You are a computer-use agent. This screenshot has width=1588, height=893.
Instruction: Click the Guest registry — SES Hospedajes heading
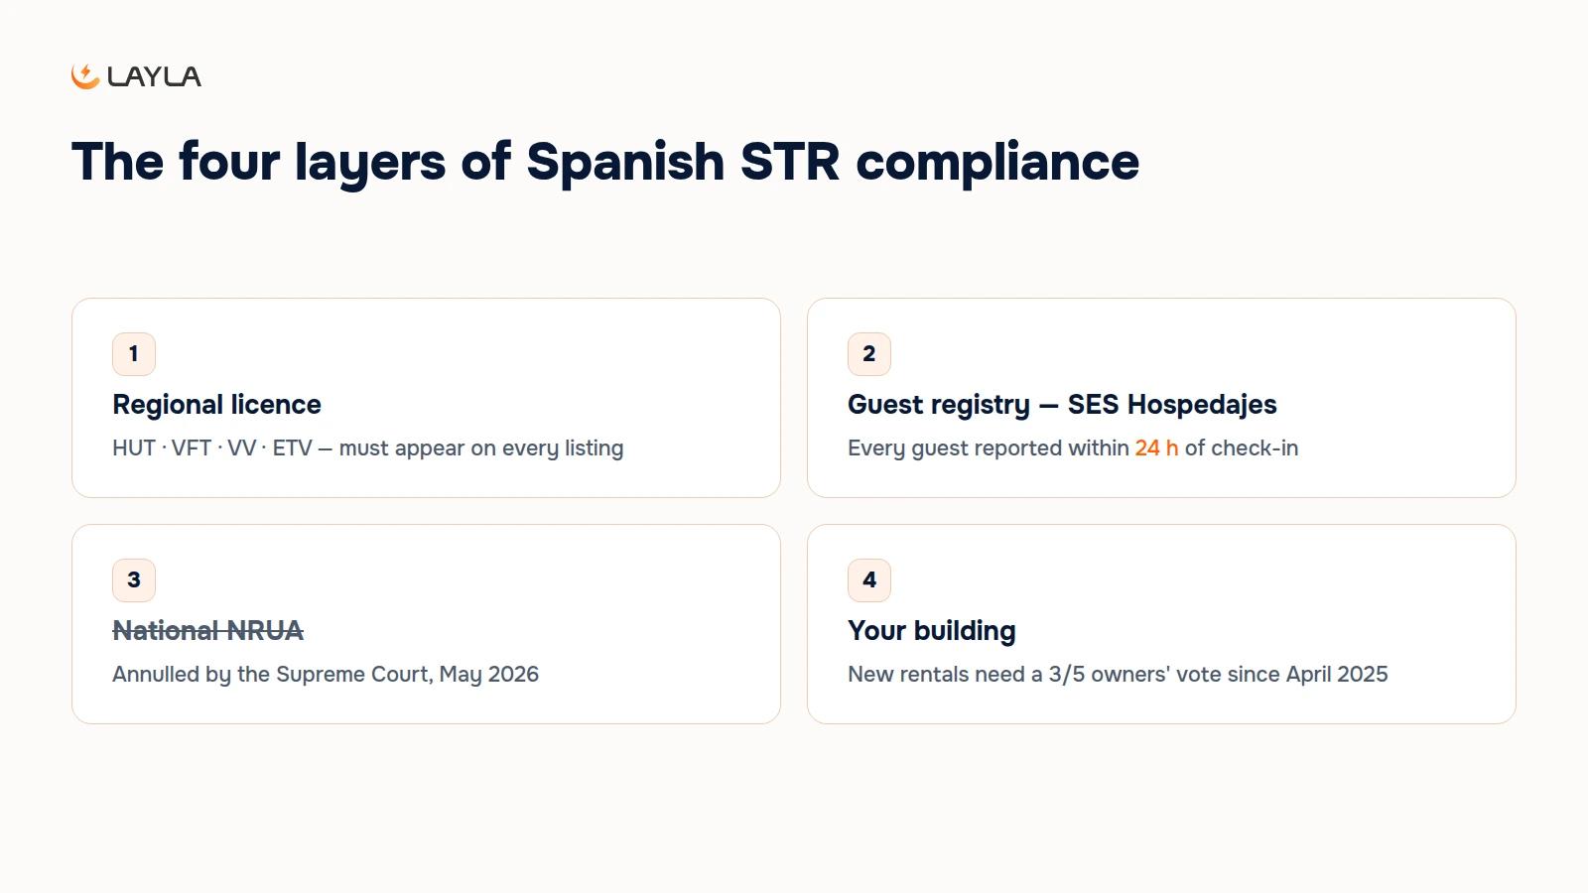pyautogui.click(x=1062, y=405)
